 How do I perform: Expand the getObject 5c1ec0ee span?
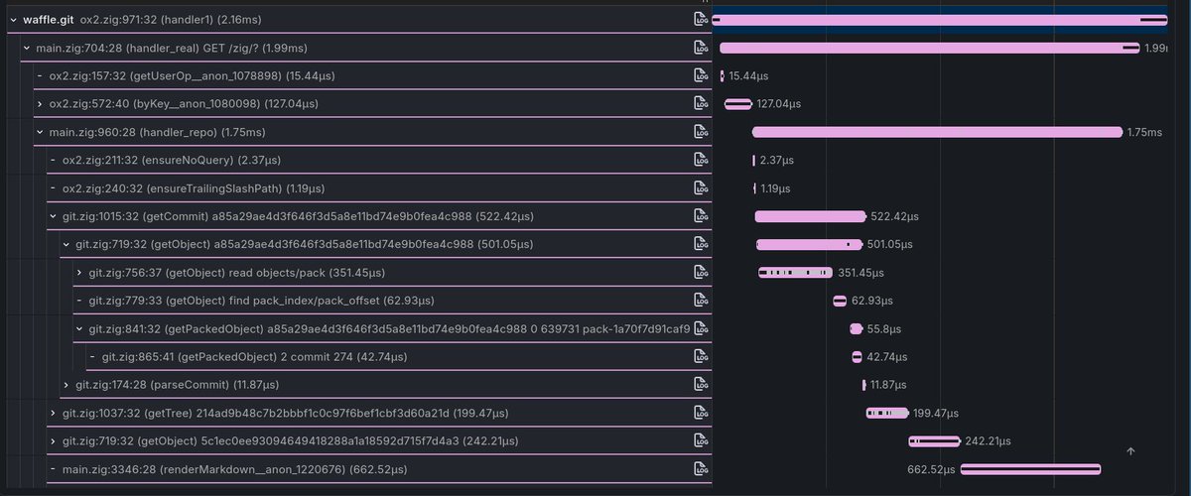(x=53, y=440)
